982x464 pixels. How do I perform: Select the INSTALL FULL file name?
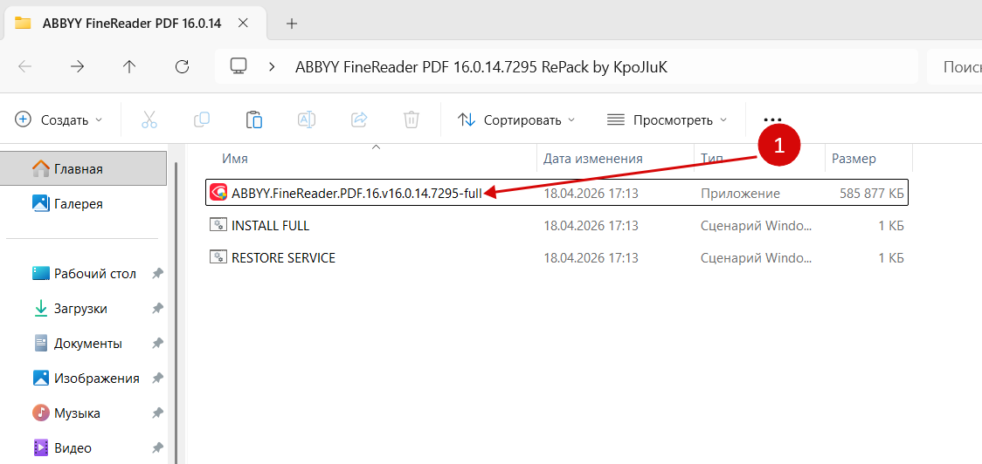[271, 226]
